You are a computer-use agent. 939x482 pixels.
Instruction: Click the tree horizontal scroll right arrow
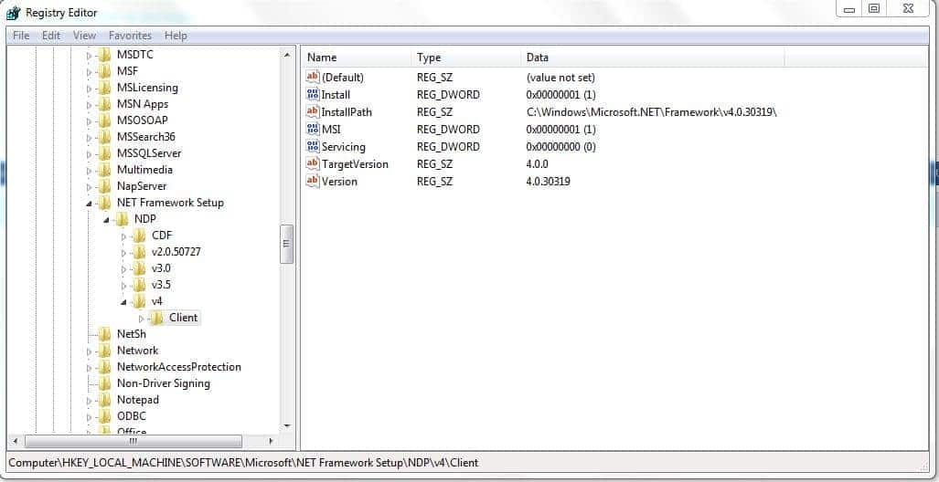coord(272,441)
